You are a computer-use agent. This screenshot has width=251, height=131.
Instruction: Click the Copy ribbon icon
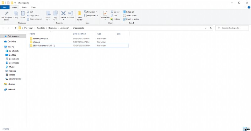point(16,15)
